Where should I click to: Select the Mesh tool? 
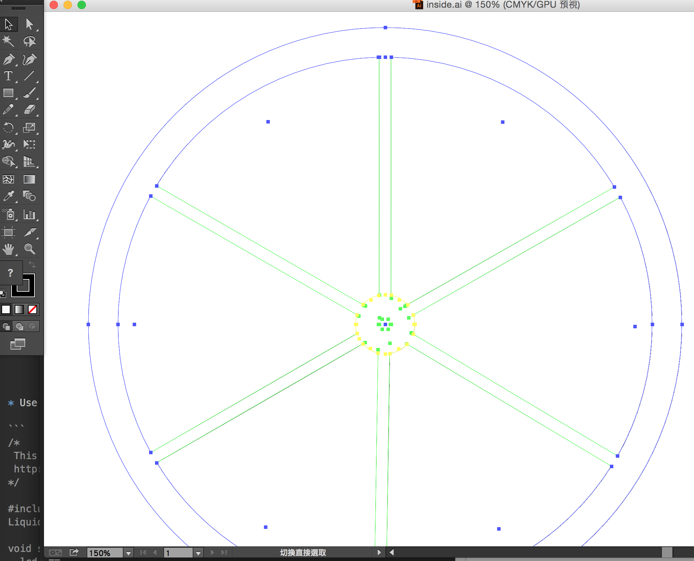tap(9, 179)
